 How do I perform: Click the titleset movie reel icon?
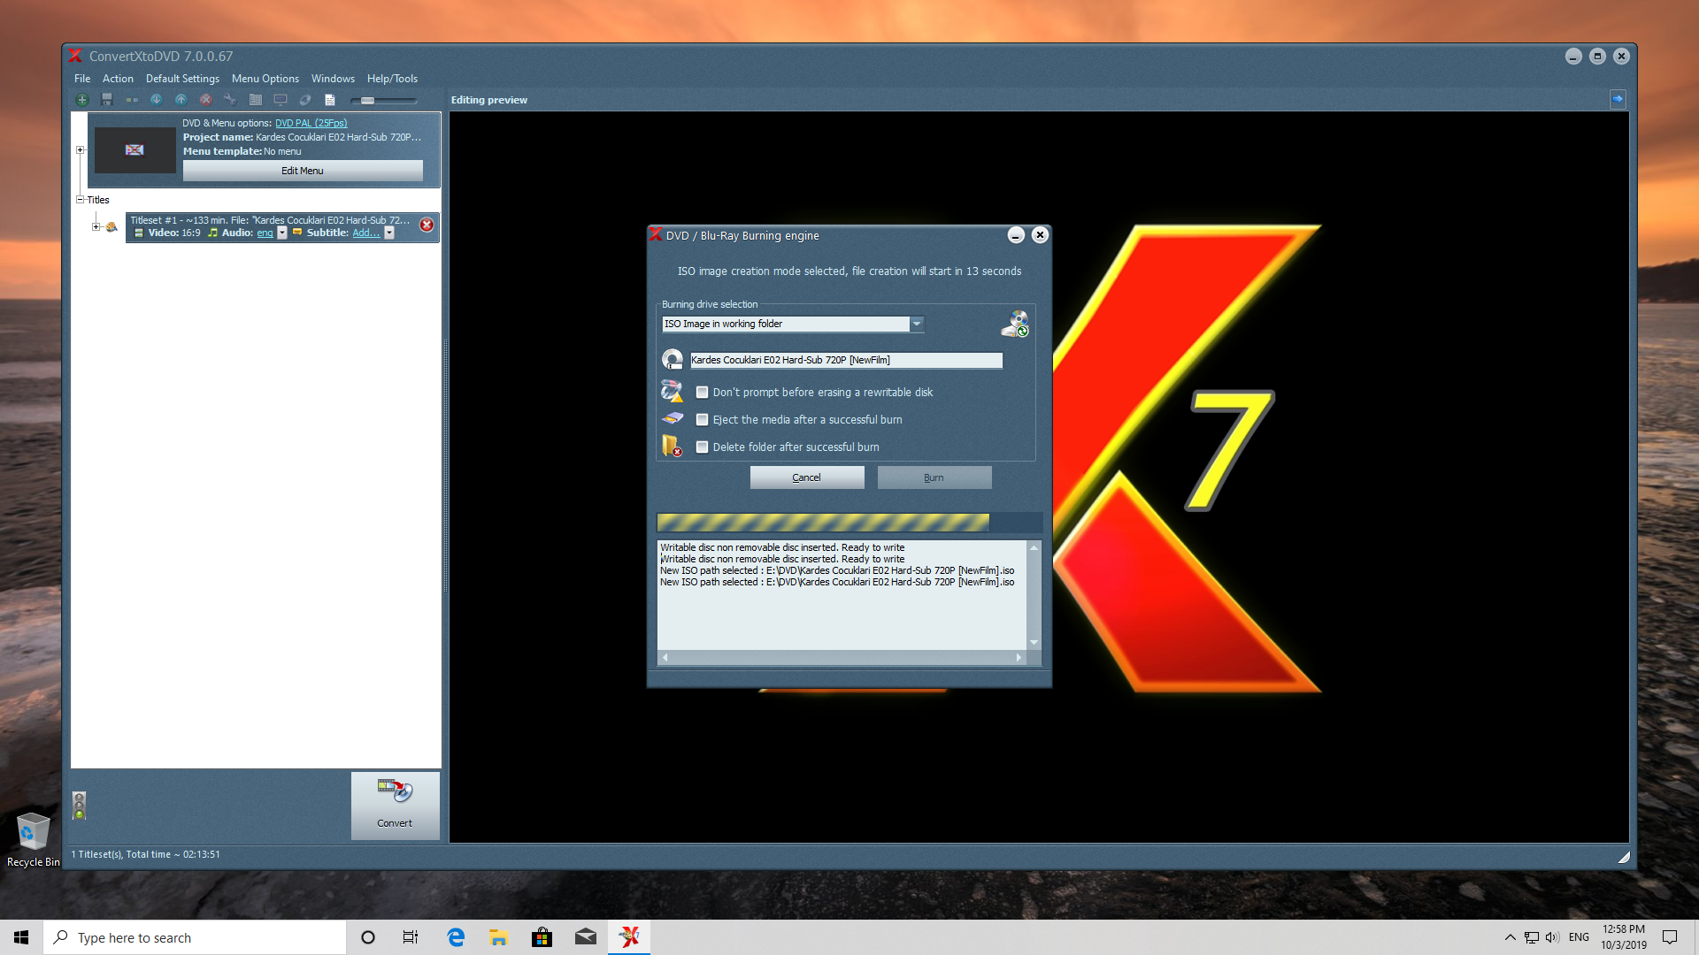click(x=111, y=227)
